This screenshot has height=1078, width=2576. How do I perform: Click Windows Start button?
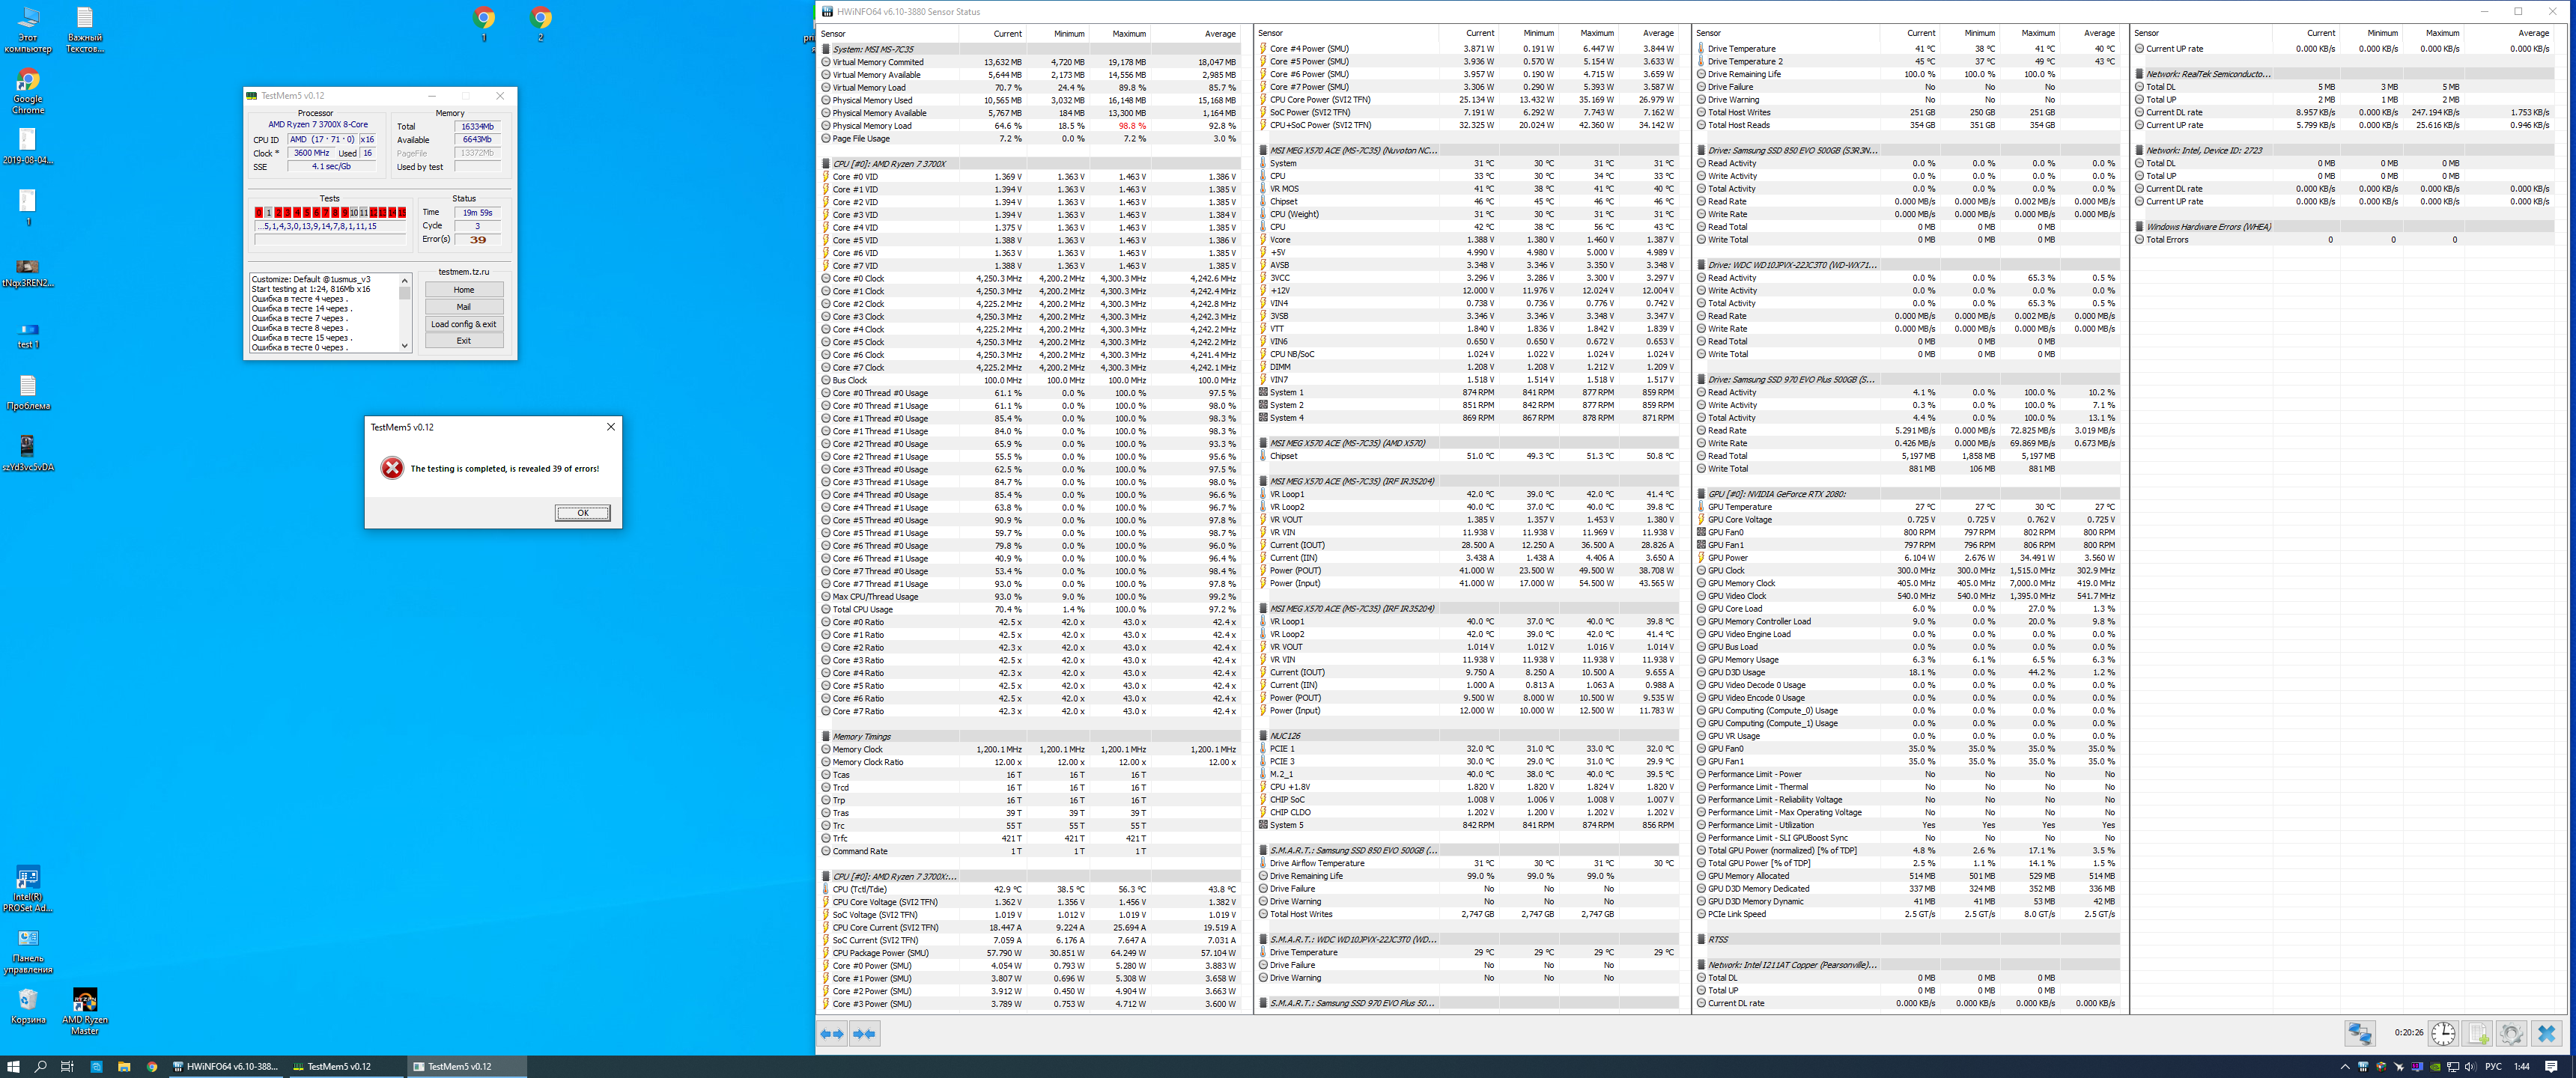(x=13, y=1067)
